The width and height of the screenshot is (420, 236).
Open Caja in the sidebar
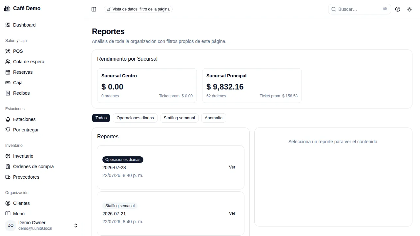click(42, 83)
